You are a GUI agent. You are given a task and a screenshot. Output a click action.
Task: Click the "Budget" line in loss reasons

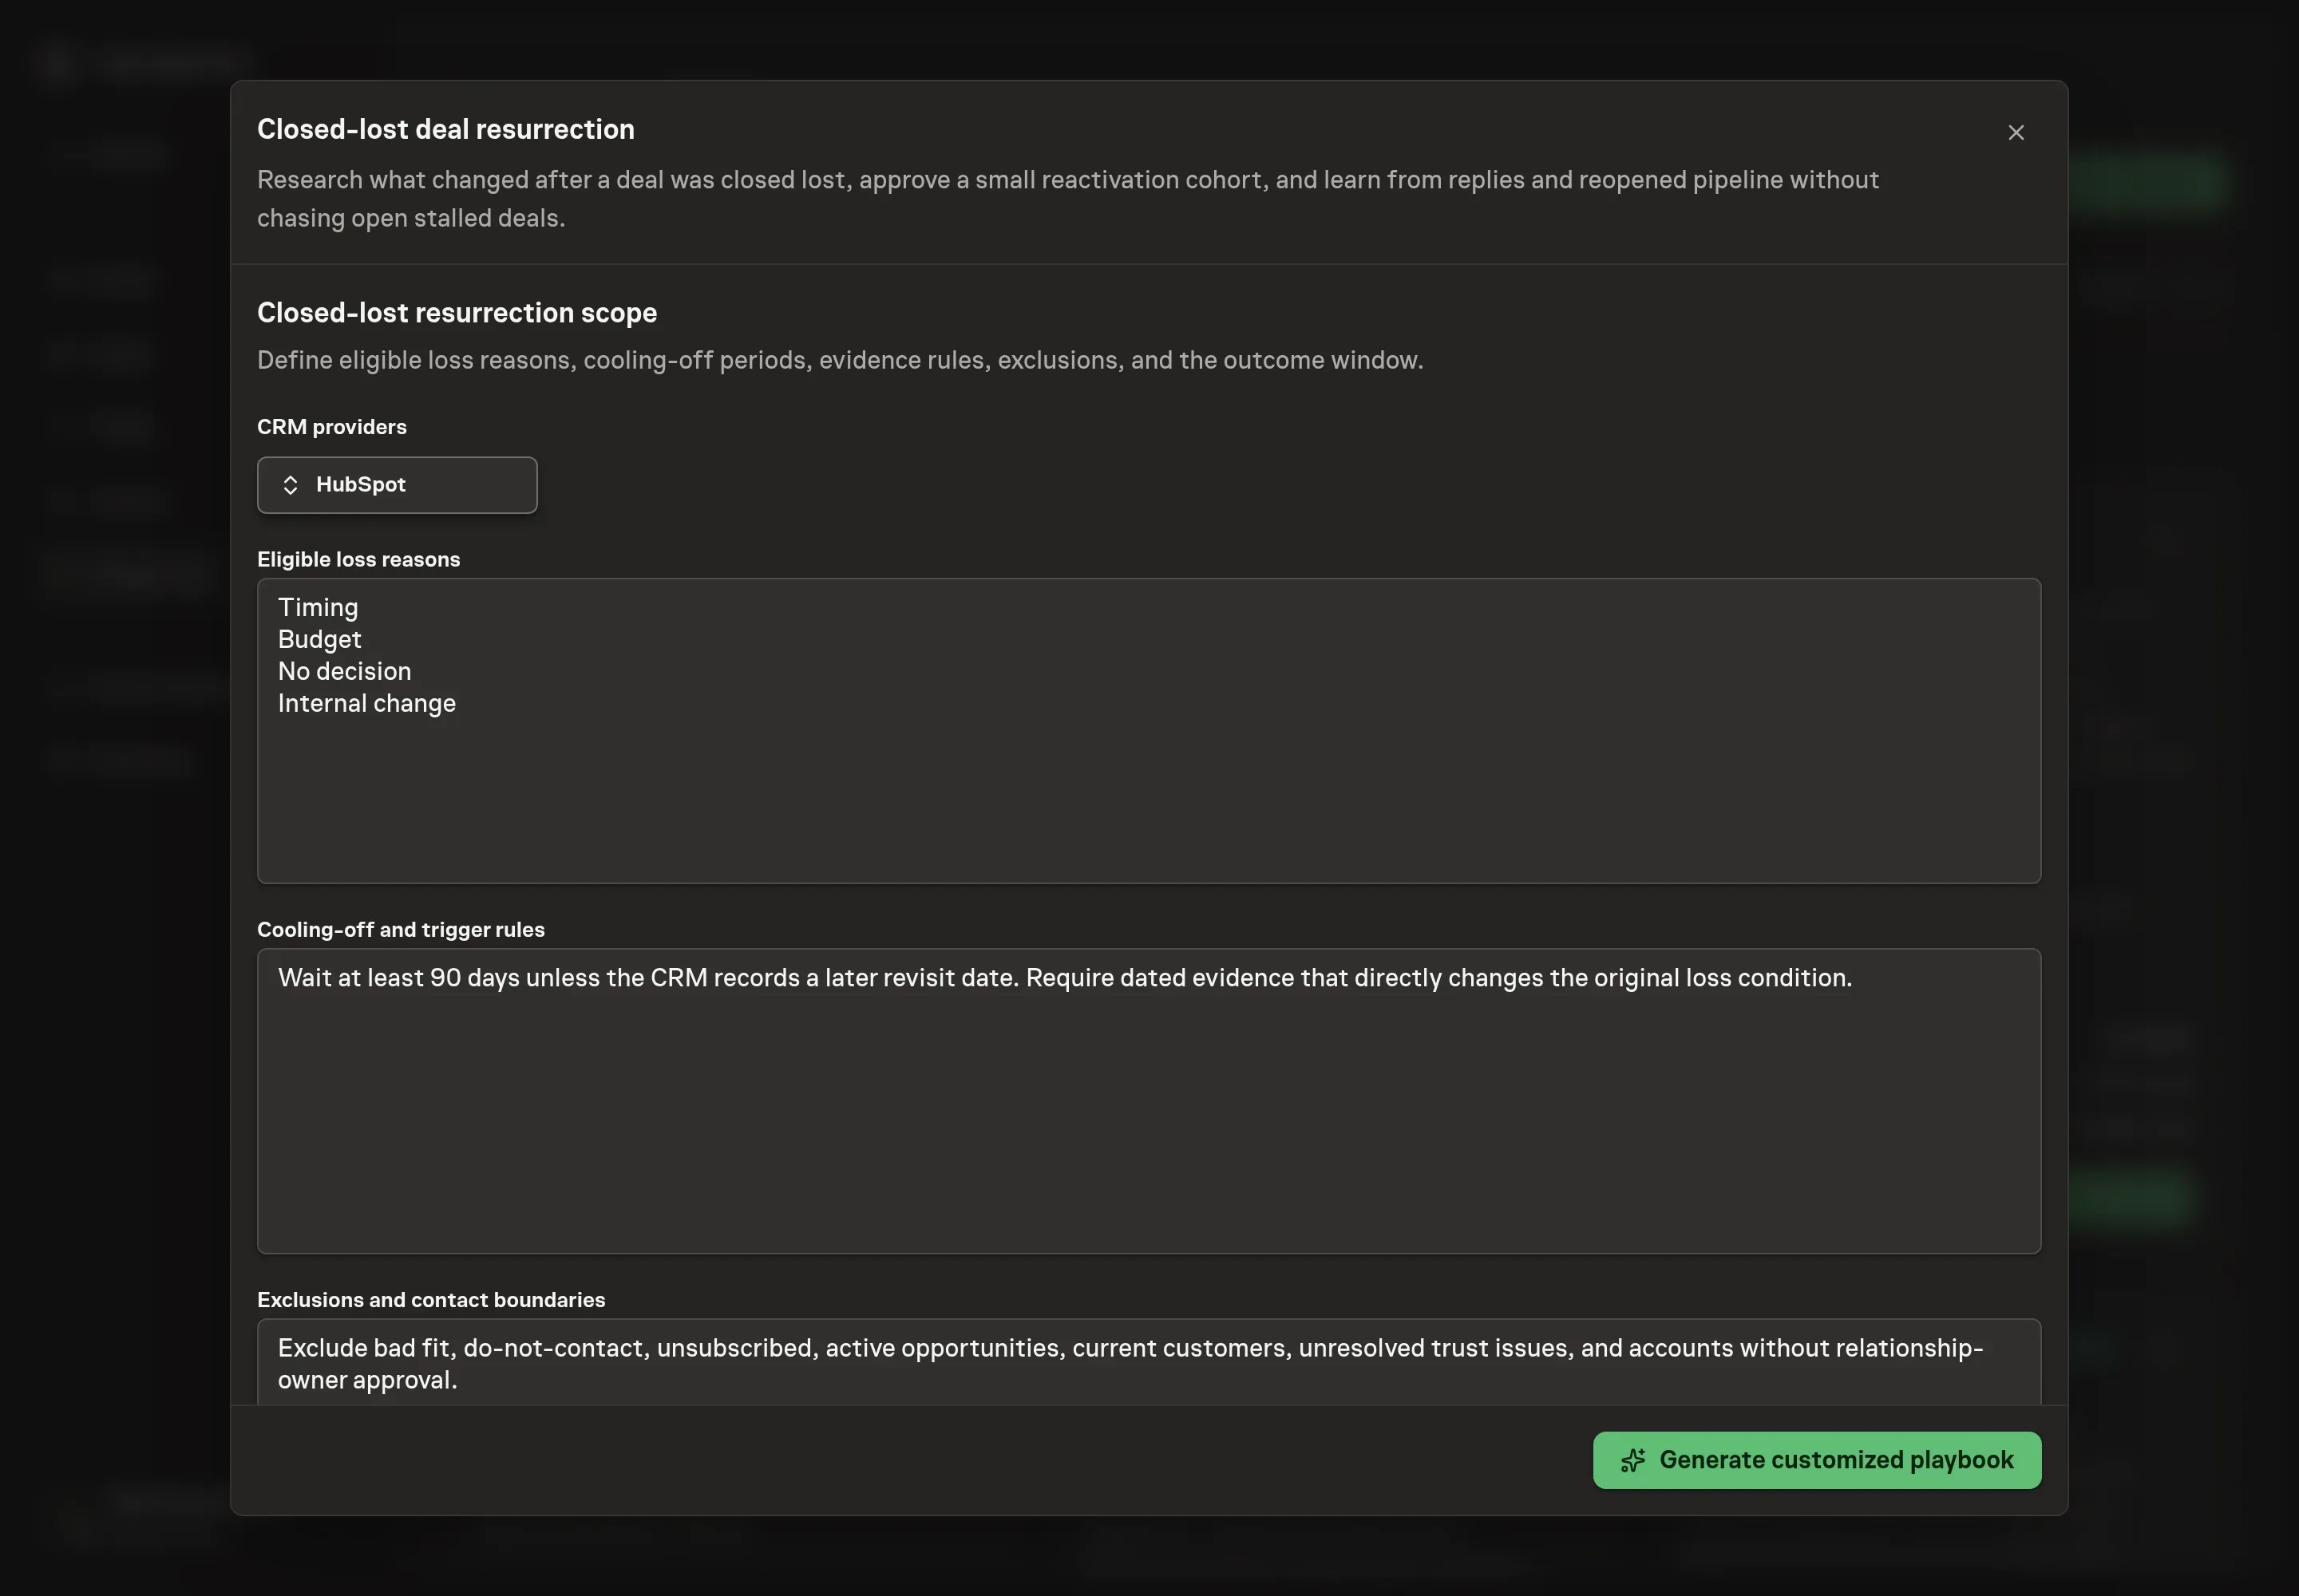[x=319, y=640]
